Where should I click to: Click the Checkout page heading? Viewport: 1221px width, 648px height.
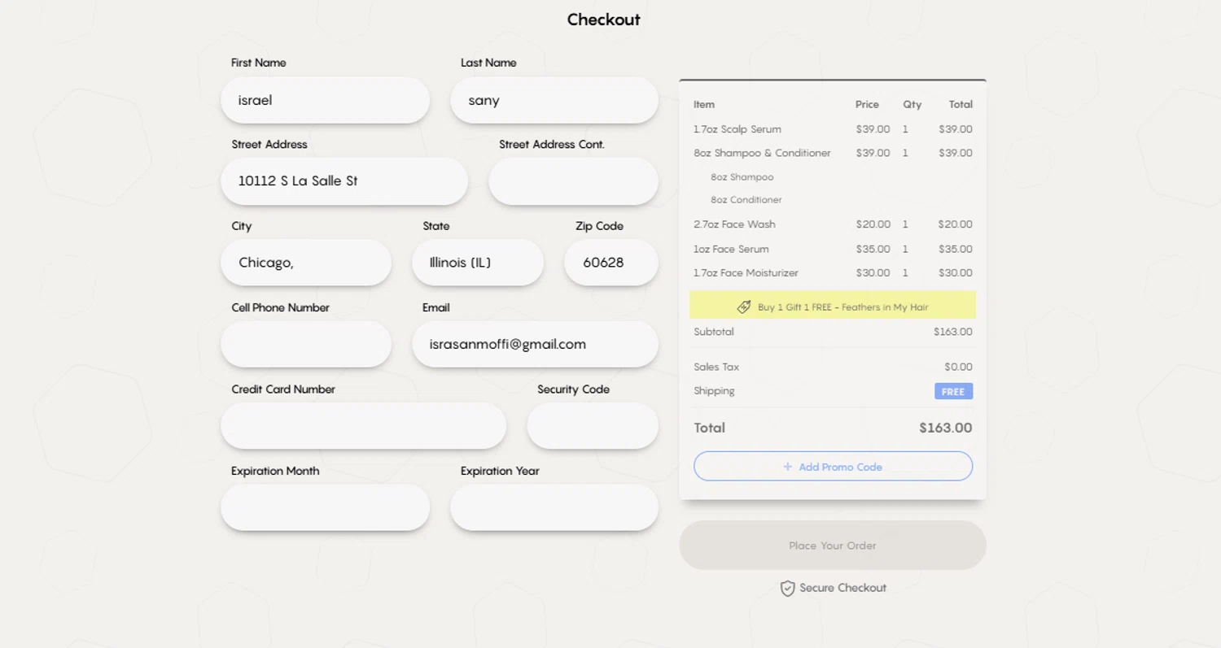point(604,20)
